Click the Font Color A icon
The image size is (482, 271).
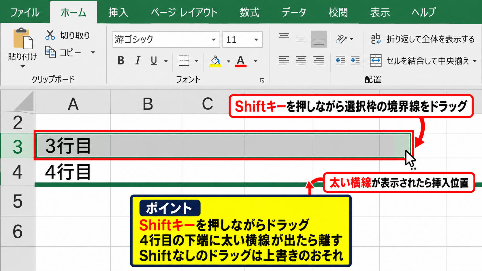coord(241,61)
